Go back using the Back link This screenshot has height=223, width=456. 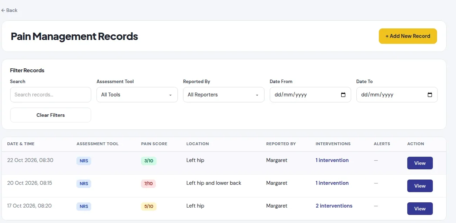[x=9, y=10]
